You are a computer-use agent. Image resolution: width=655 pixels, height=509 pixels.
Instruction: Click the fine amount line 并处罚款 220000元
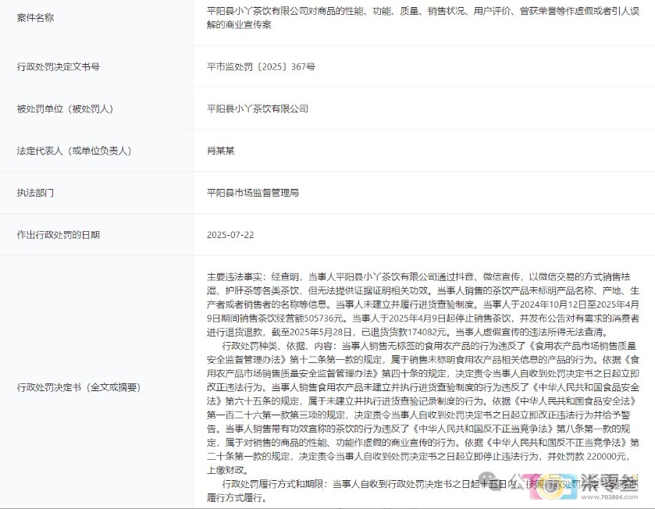(586, 457)
